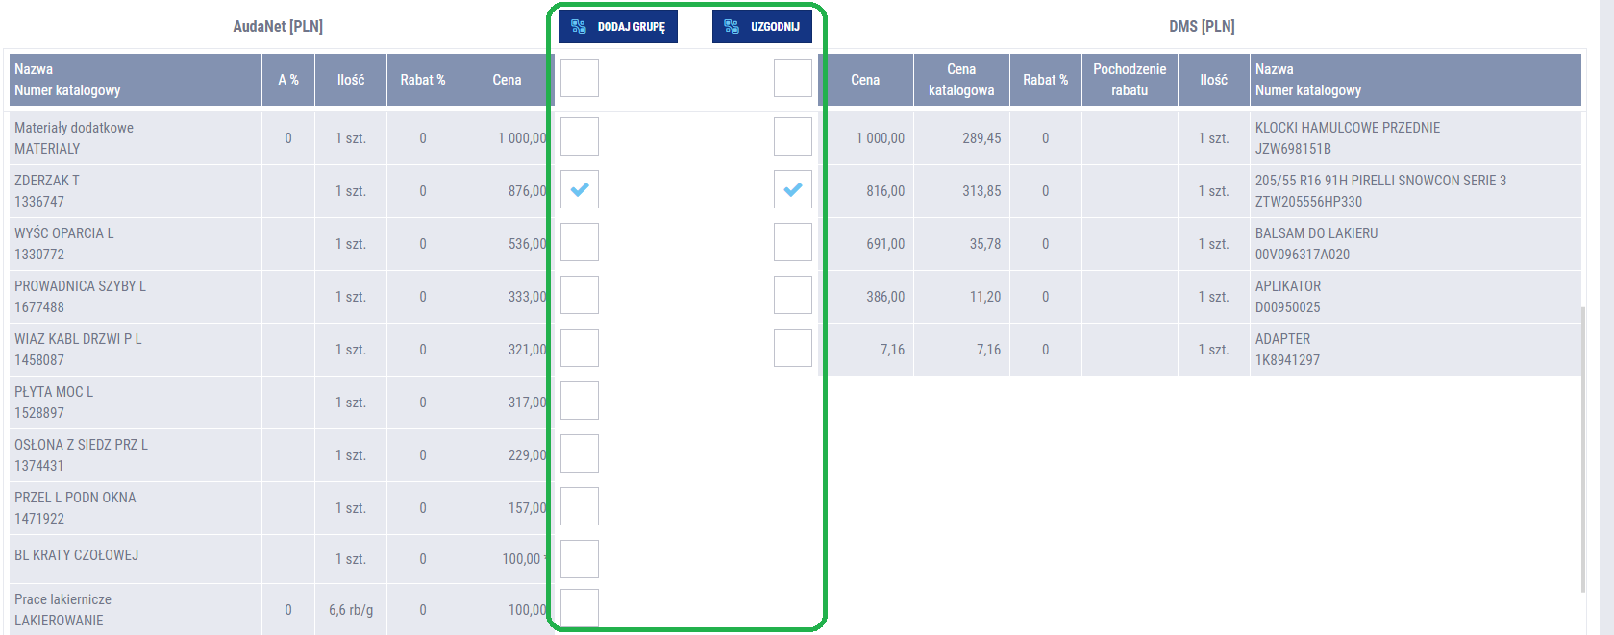Viewport: 1614px width, 635px height.
Task: Check the Materiały dodatkowe row checkbox
Action: coord(580,137)
